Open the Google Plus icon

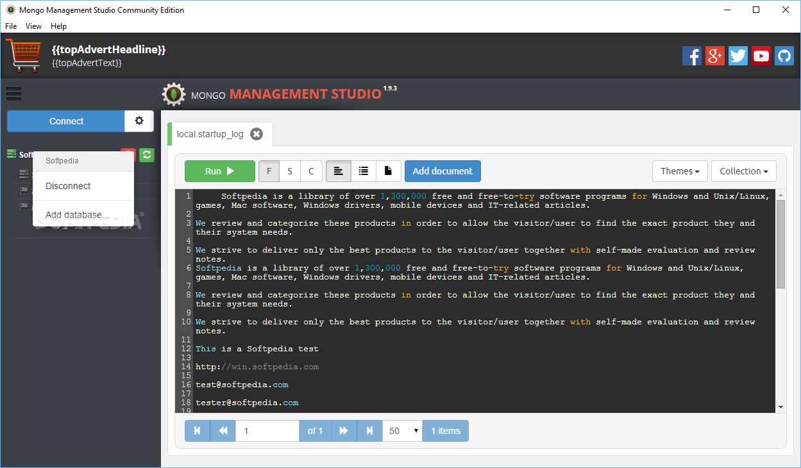[715, 56]
